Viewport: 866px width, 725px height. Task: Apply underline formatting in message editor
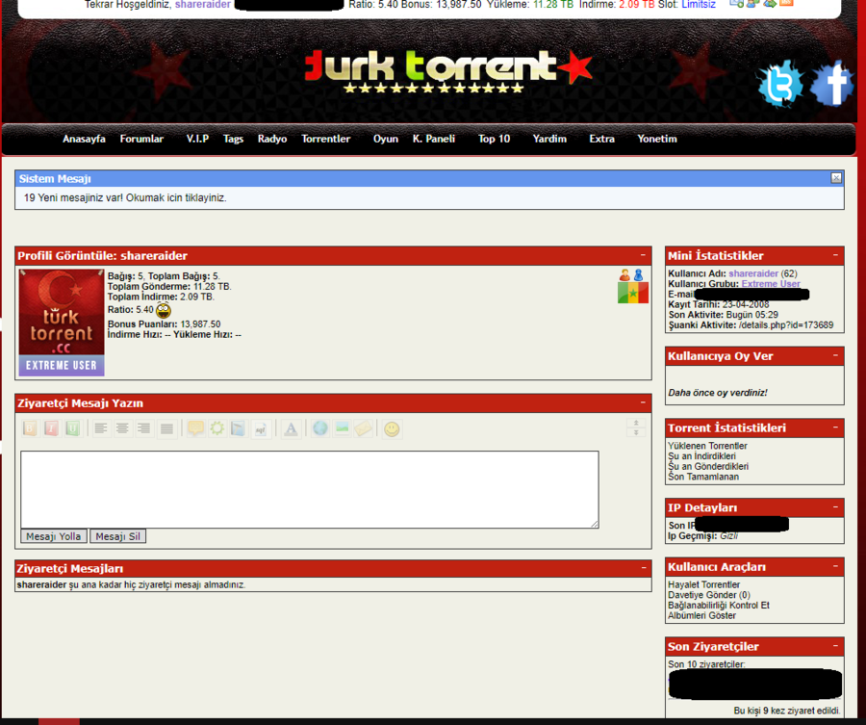(x=72, y=428)
